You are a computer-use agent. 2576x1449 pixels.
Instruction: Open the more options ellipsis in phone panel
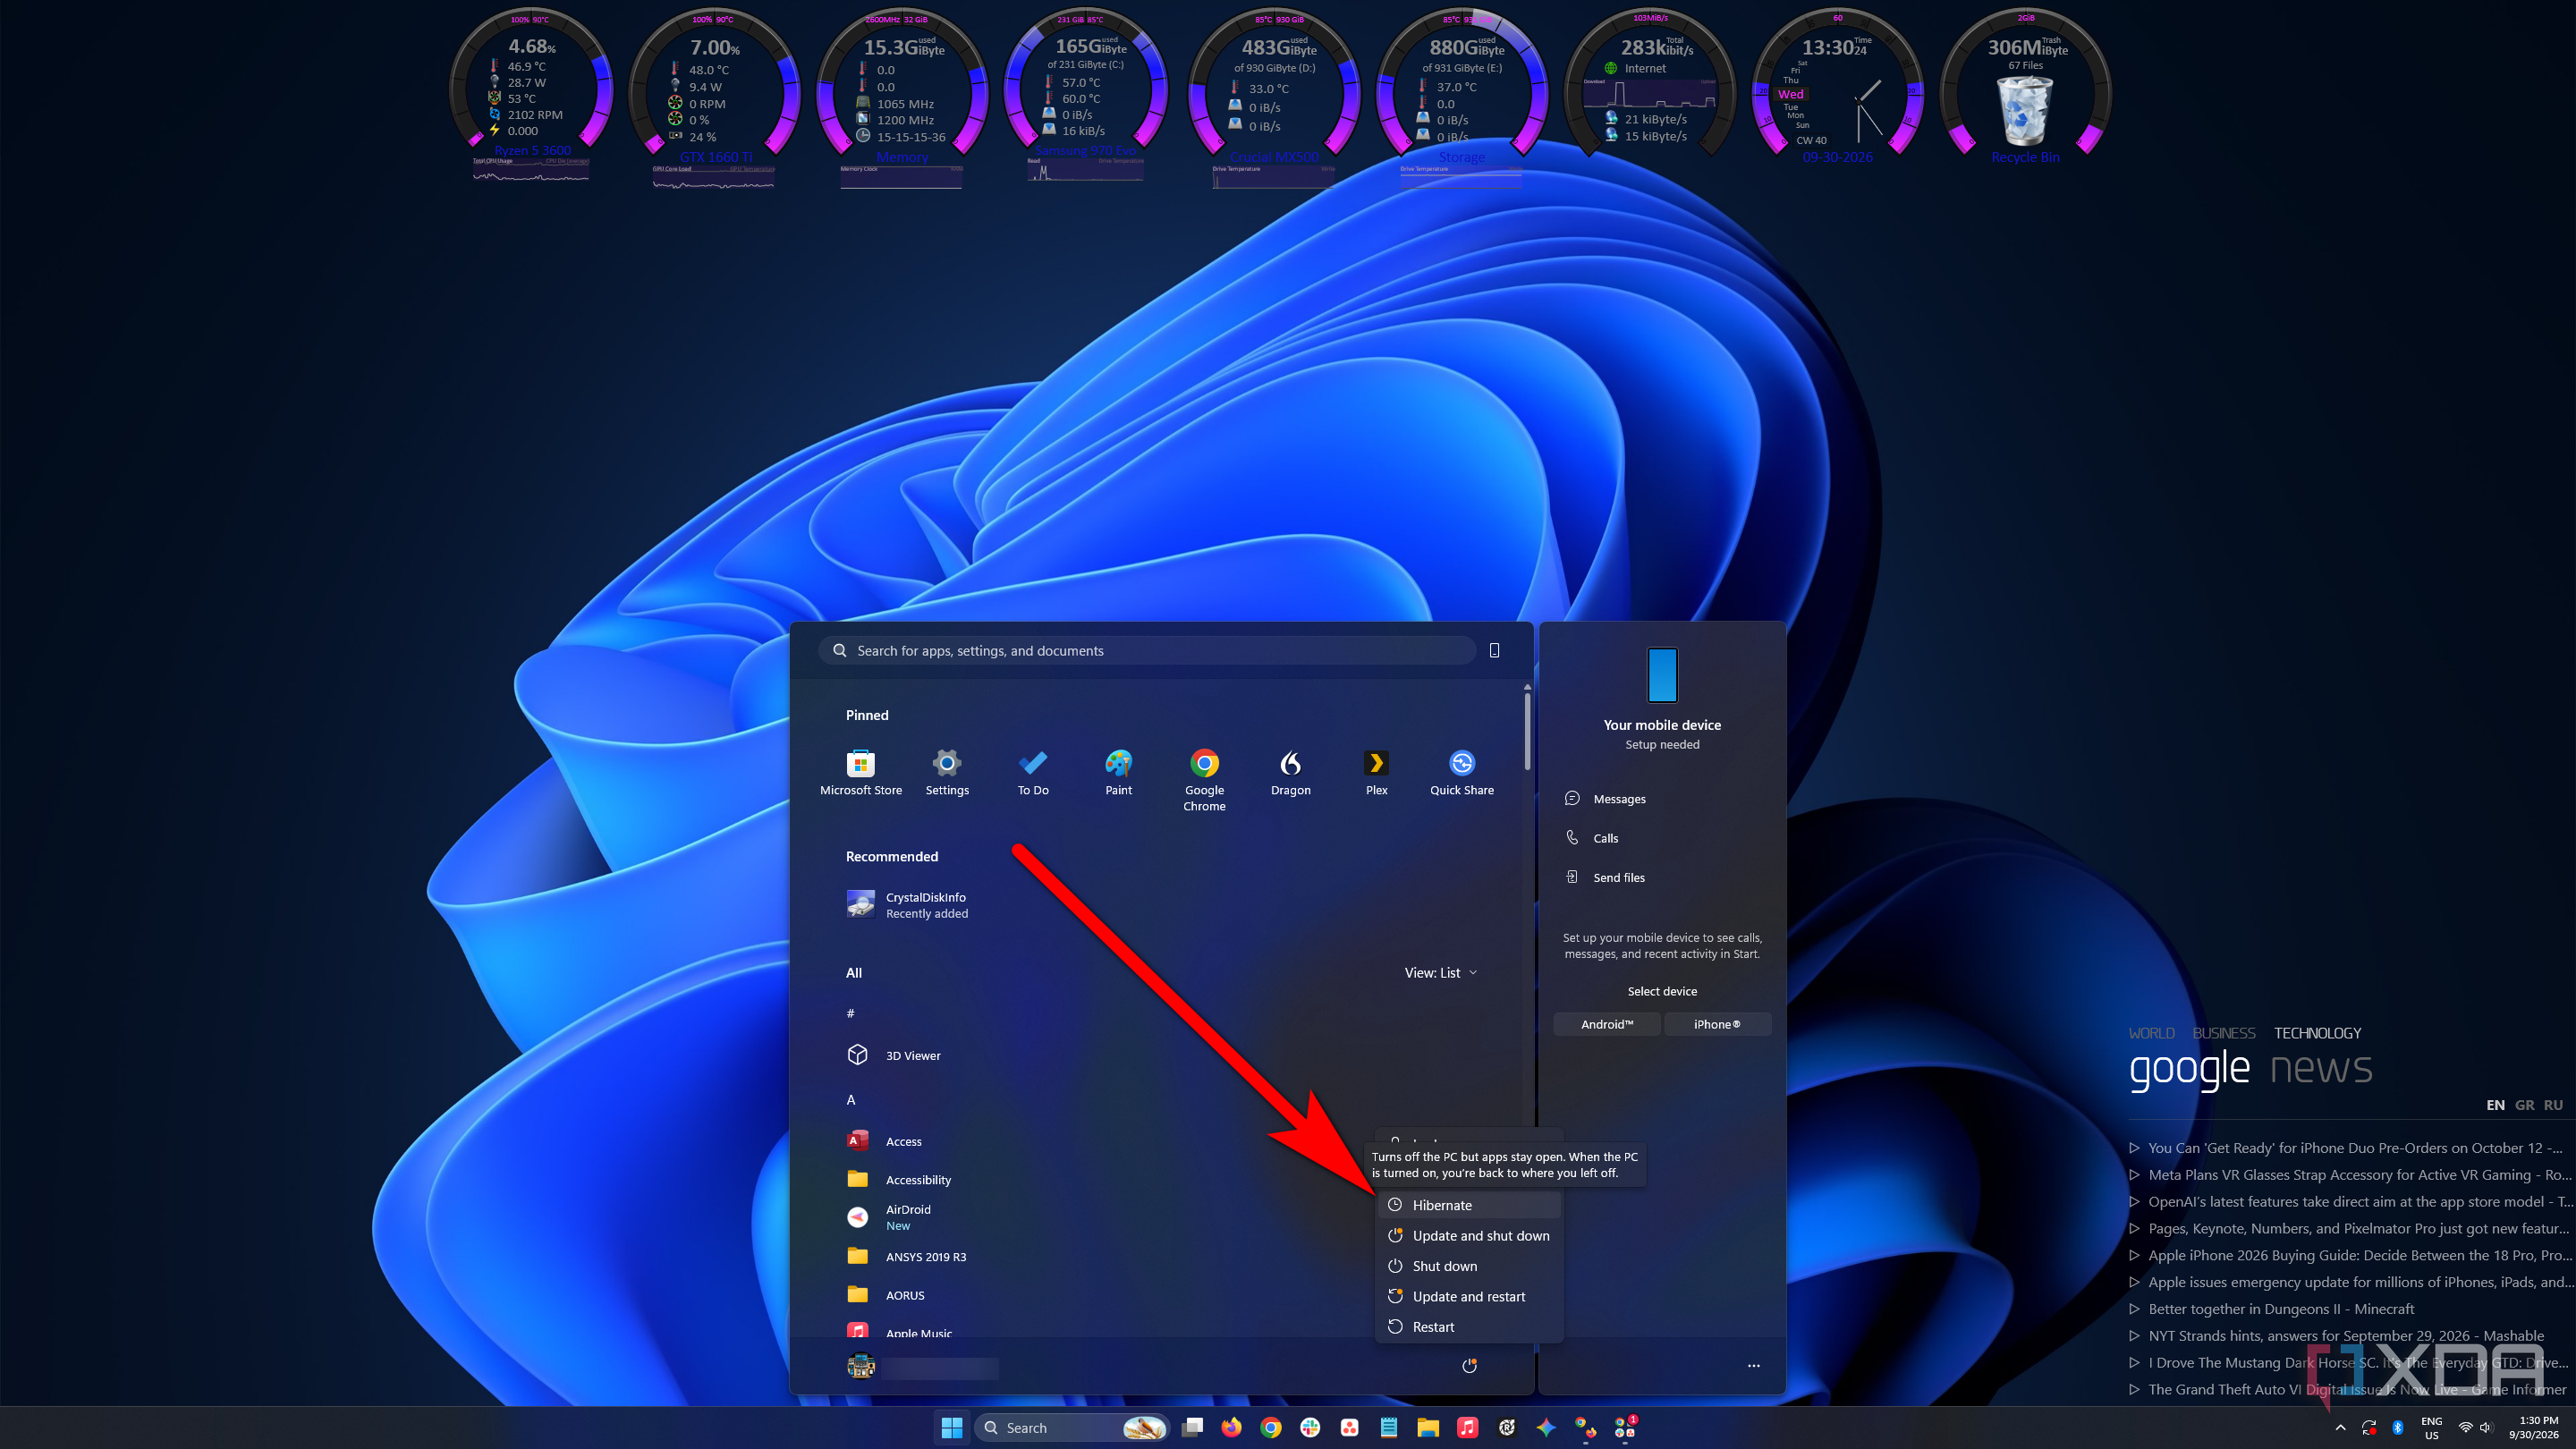coord(1753,1365)
